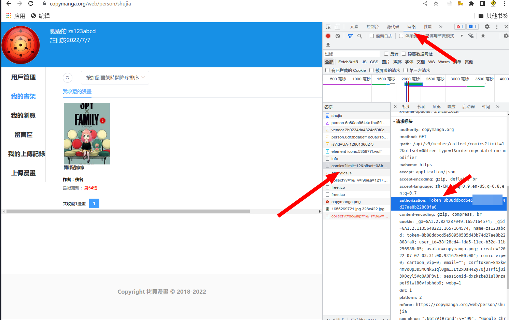Open the bookshelf sort order dropdown
The image size is (509, 320).
tap(115, 78)
